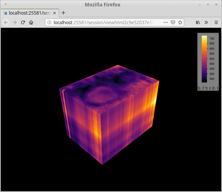Screen dimensions: 222x192
Task: Expand the overflow toolbar chevrons
Action: tap(206, 22)
